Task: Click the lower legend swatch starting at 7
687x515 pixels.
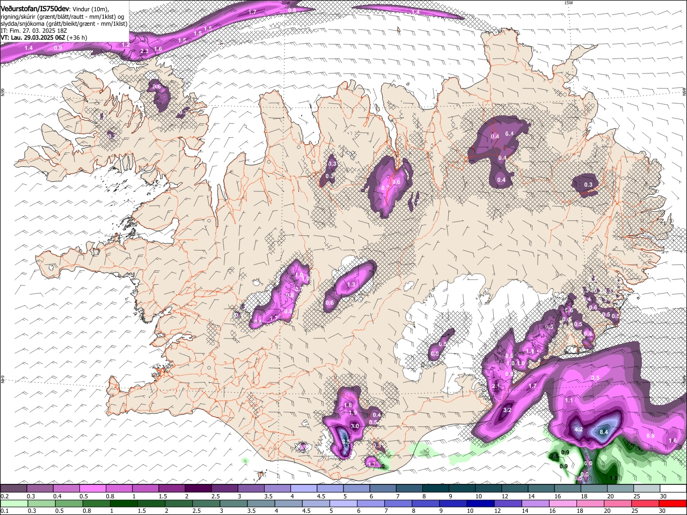Action: pyautogui.click(x=397, y=503)
